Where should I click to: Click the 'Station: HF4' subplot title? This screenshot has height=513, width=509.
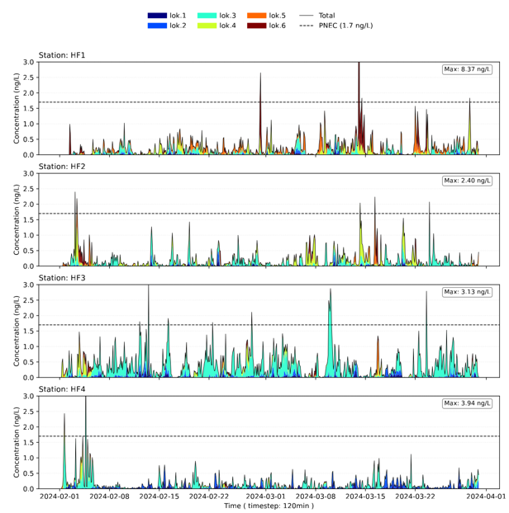pos(62,389)
